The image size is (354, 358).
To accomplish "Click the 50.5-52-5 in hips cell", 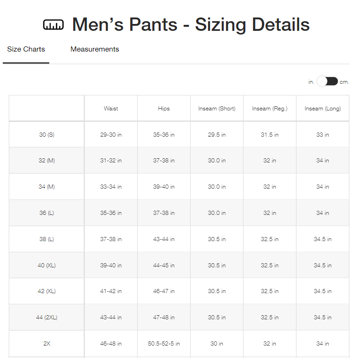I will click(x=164, y=344).
